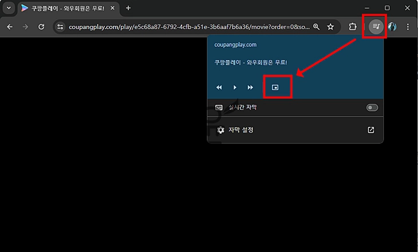Minimize the Chrome window
The image size is (418, 252).
(367, 8)
